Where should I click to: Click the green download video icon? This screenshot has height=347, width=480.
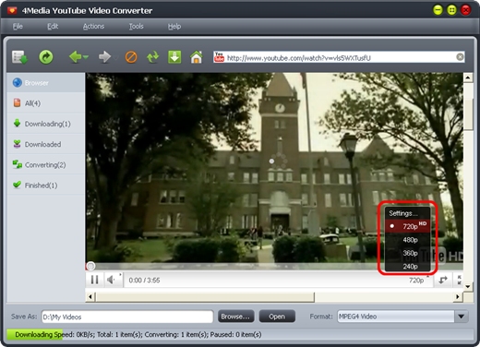click(174, 57)
